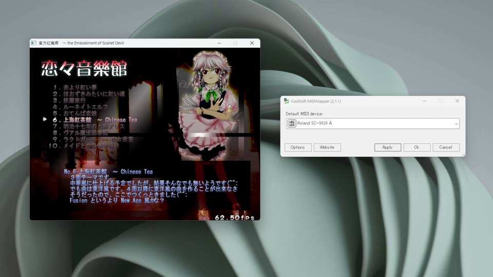Screen dimensions: 493x277
Task: Minimize the Embodiment of Scarlet Devil window
Action: click(219, 43)
